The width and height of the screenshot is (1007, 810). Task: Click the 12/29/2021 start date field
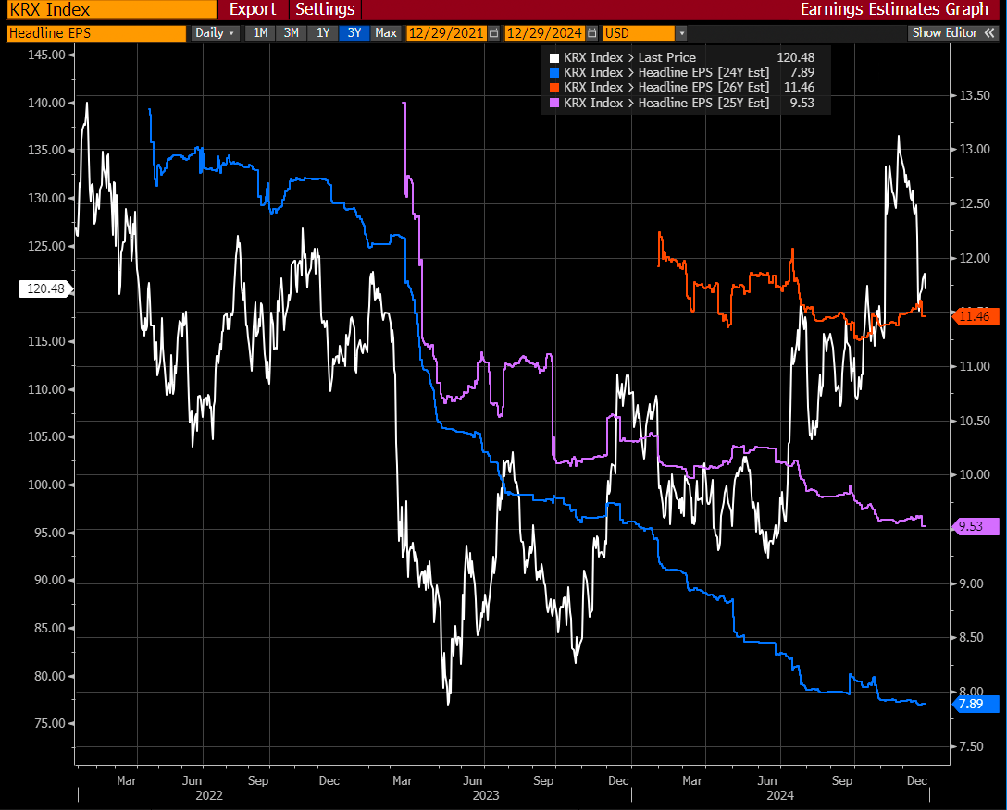tap(446, 33)
